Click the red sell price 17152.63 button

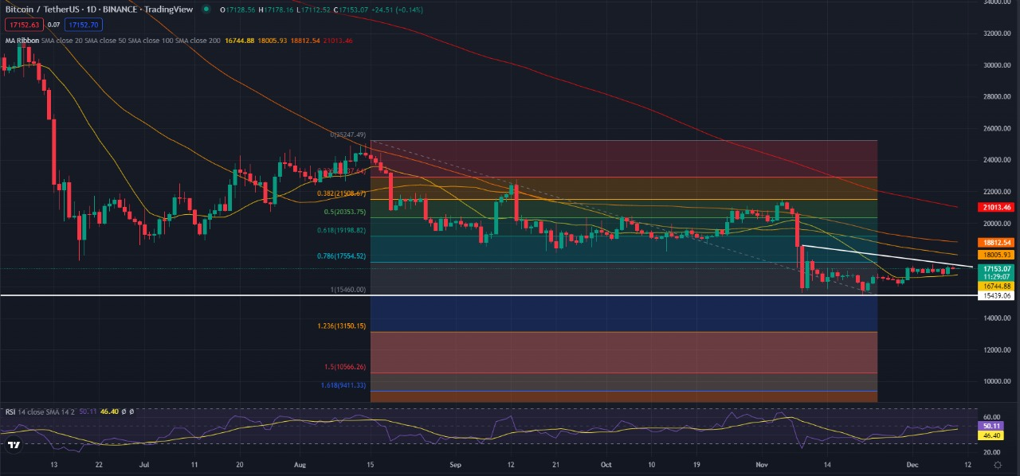point(24,25)
